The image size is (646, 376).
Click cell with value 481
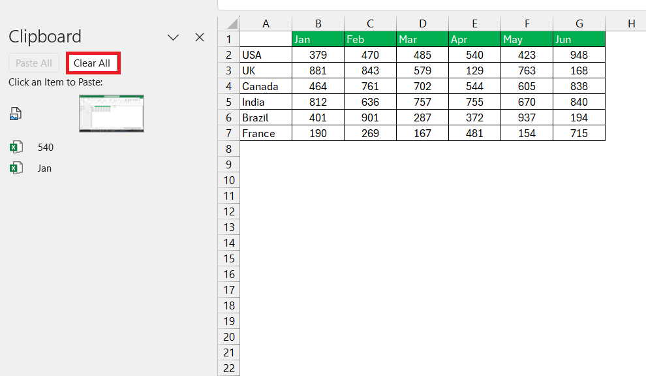474,133
